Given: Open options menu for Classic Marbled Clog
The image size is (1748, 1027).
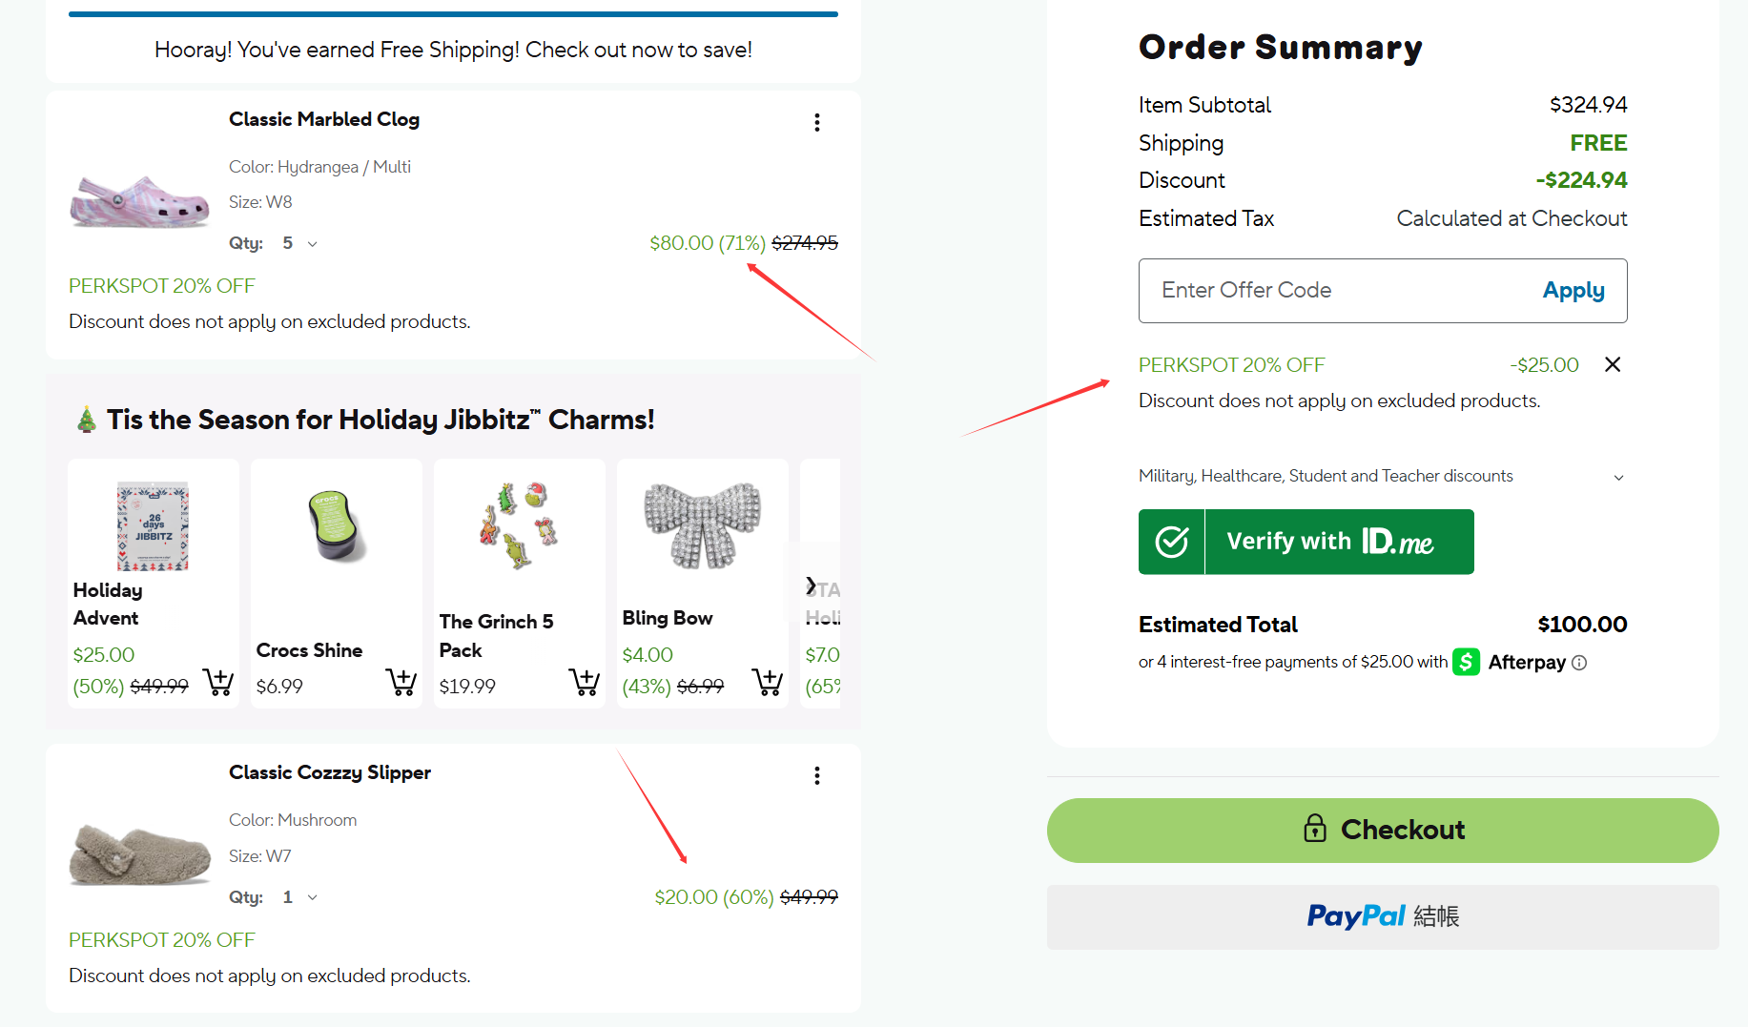Looking at the screenshot, I should pyautogui.click(x=816, y=122).
